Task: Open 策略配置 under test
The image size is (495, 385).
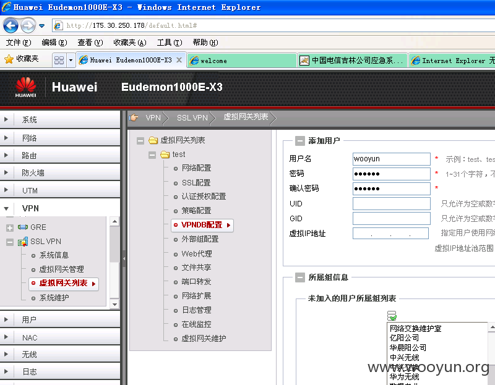Action: pyautogui.click(x=196, y=211)
